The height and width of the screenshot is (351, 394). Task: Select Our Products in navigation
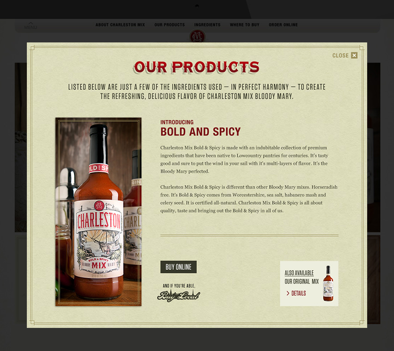170,25
